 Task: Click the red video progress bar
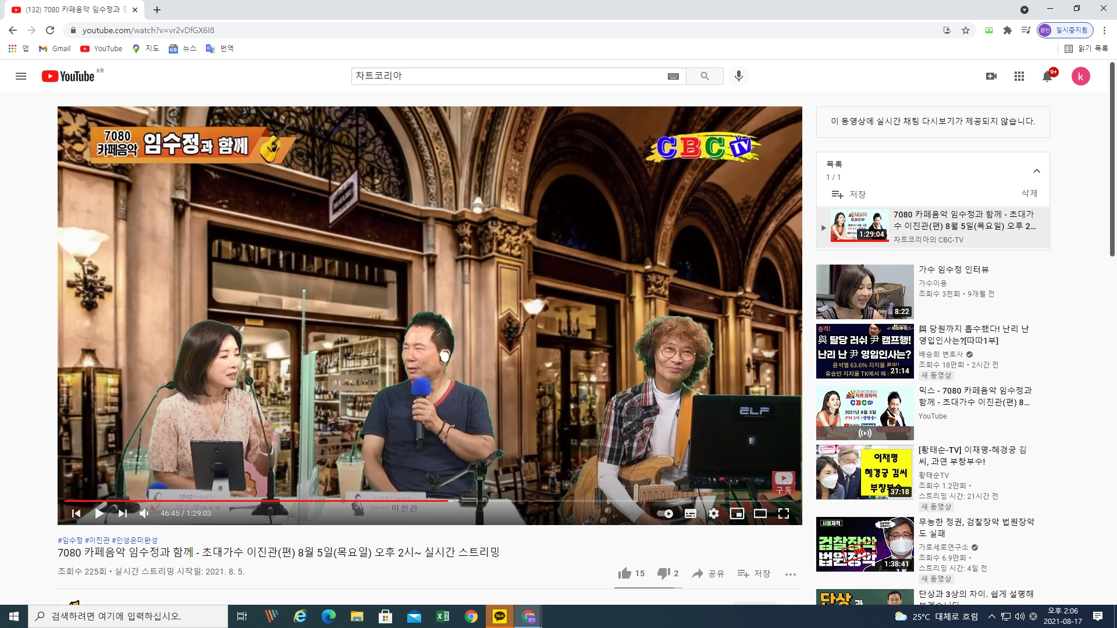(256, 500)
